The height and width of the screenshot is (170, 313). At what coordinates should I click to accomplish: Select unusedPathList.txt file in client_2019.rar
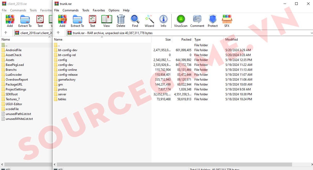pyautogui.click(x=18, y=114)
